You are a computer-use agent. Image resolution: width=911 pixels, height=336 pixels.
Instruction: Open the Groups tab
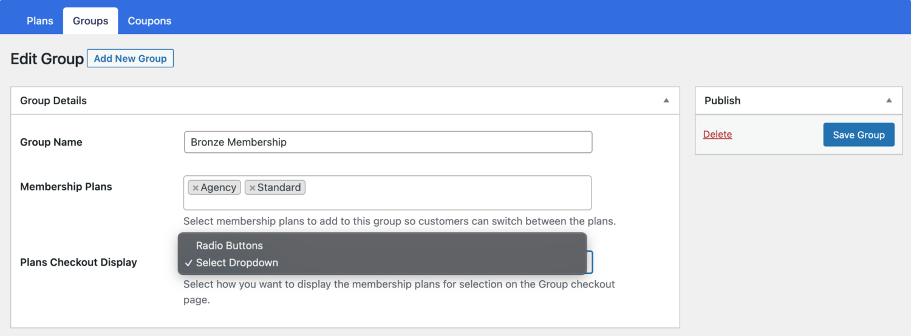coord(90,21)
